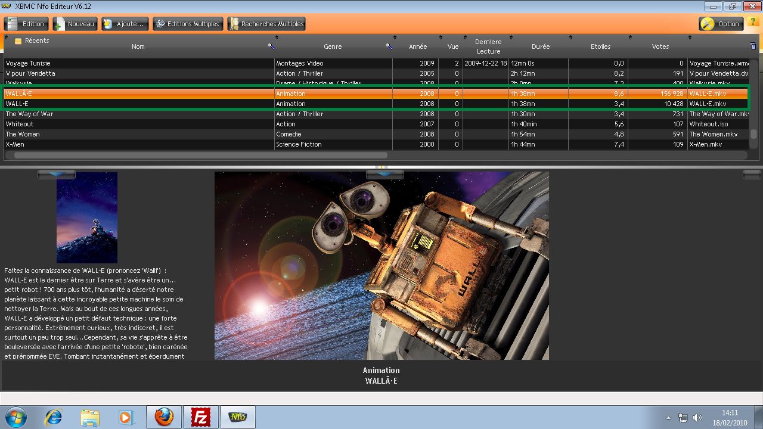The height and width of the screenshot is (429, 763).
Task: Click the Comedie genre cell
Action: tap(333, 134)
